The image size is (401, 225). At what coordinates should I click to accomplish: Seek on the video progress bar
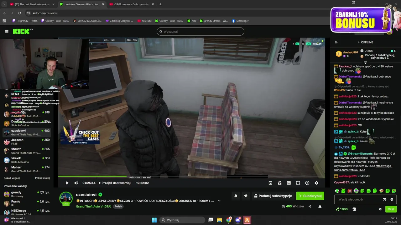(x=191, y=176)
